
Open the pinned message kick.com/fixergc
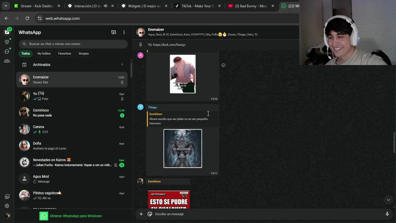[x=167, y=45]
